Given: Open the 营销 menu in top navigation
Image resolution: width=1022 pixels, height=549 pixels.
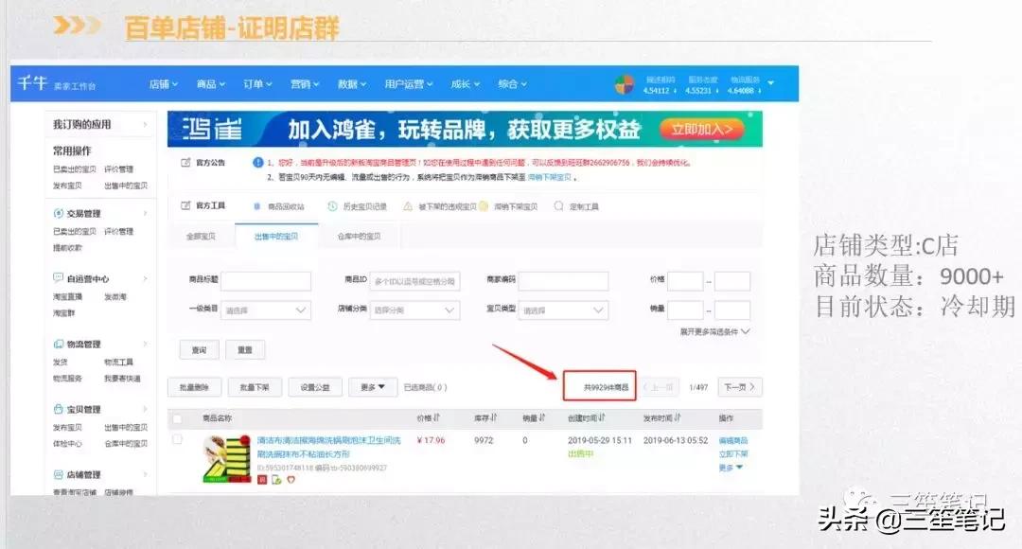Looking at the screenshot, I should (x=303, y=83).
